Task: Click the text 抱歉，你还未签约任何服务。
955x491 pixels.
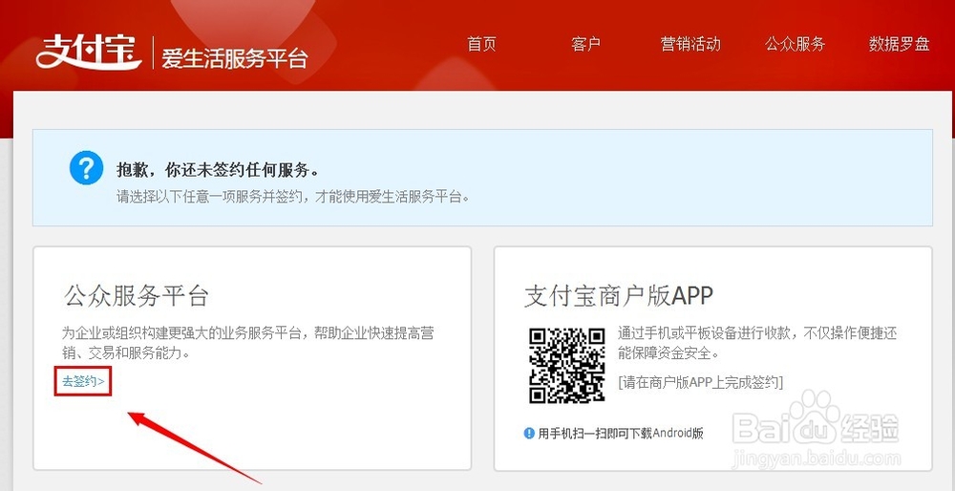Action: point(218,170)
